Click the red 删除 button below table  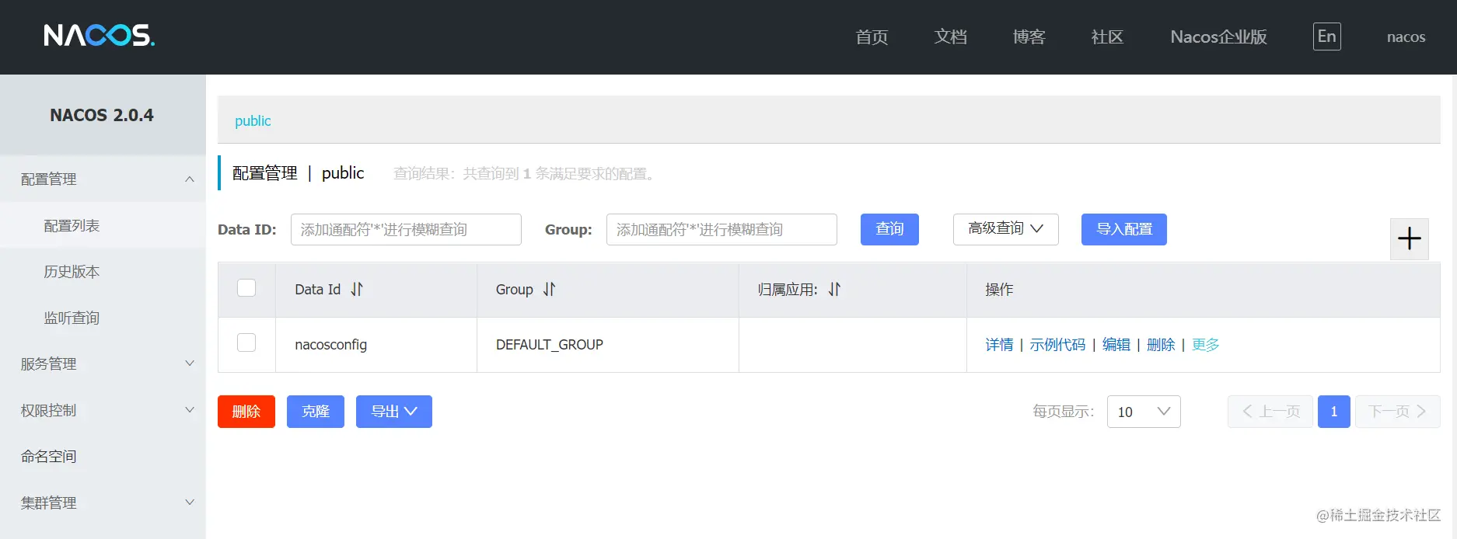click(246, 412)
